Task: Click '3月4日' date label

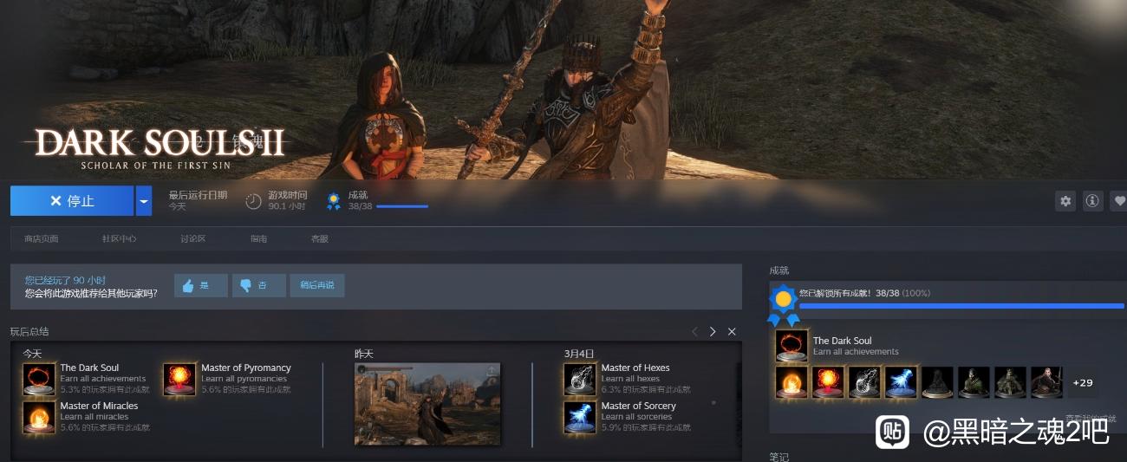Action: pos(579,354)
